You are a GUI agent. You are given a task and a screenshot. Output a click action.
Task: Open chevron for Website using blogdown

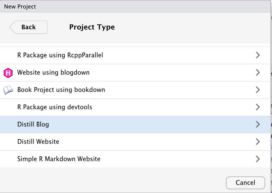[258, 72]
